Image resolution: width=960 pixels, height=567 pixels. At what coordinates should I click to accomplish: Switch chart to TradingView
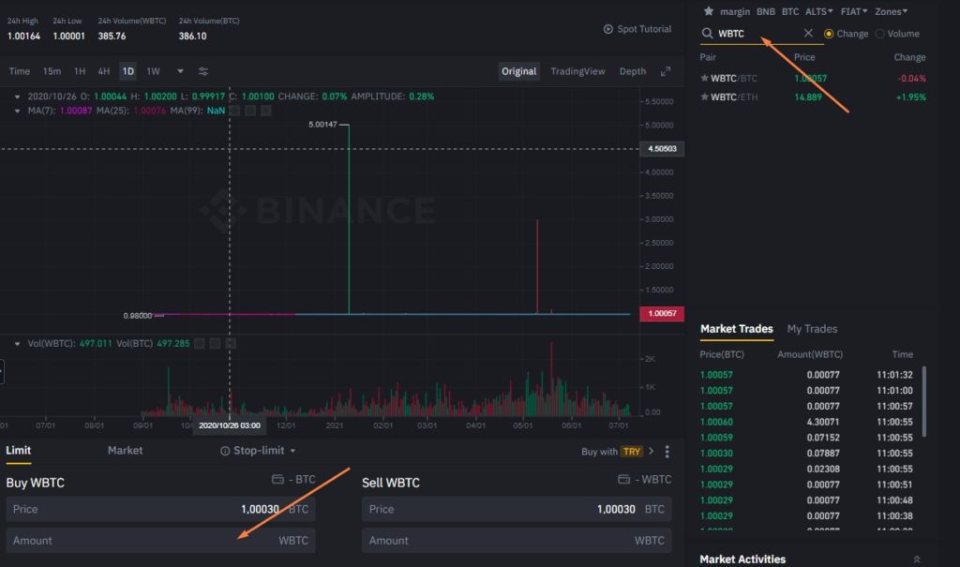tap(577, 71)
